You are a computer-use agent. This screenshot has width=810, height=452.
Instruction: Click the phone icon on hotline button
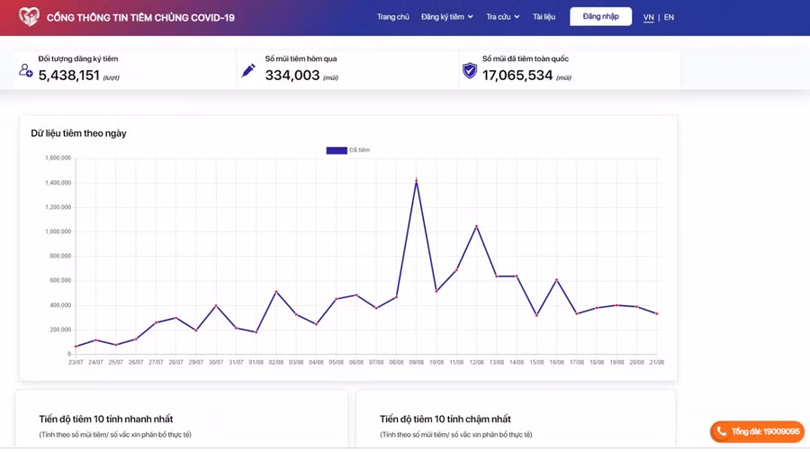click(x=722, y=431)
